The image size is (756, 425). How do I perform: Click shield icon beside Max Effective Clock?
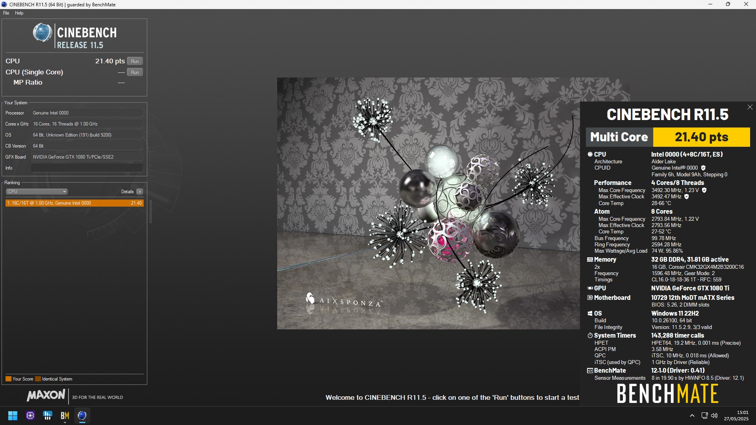686,197
